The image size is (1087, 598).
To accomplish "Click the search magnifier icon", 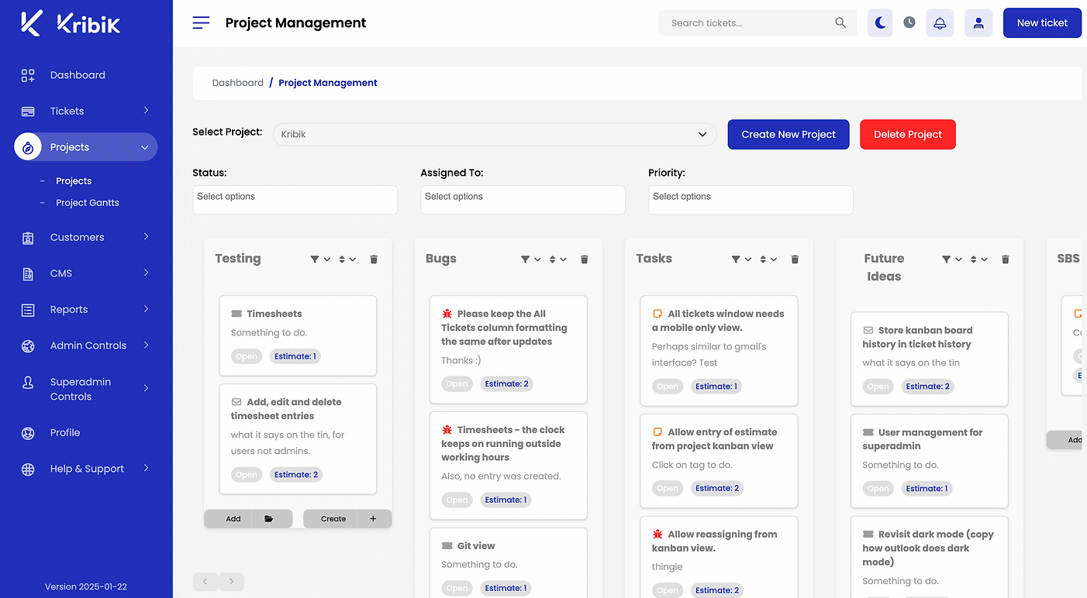I will click(840, 23).
